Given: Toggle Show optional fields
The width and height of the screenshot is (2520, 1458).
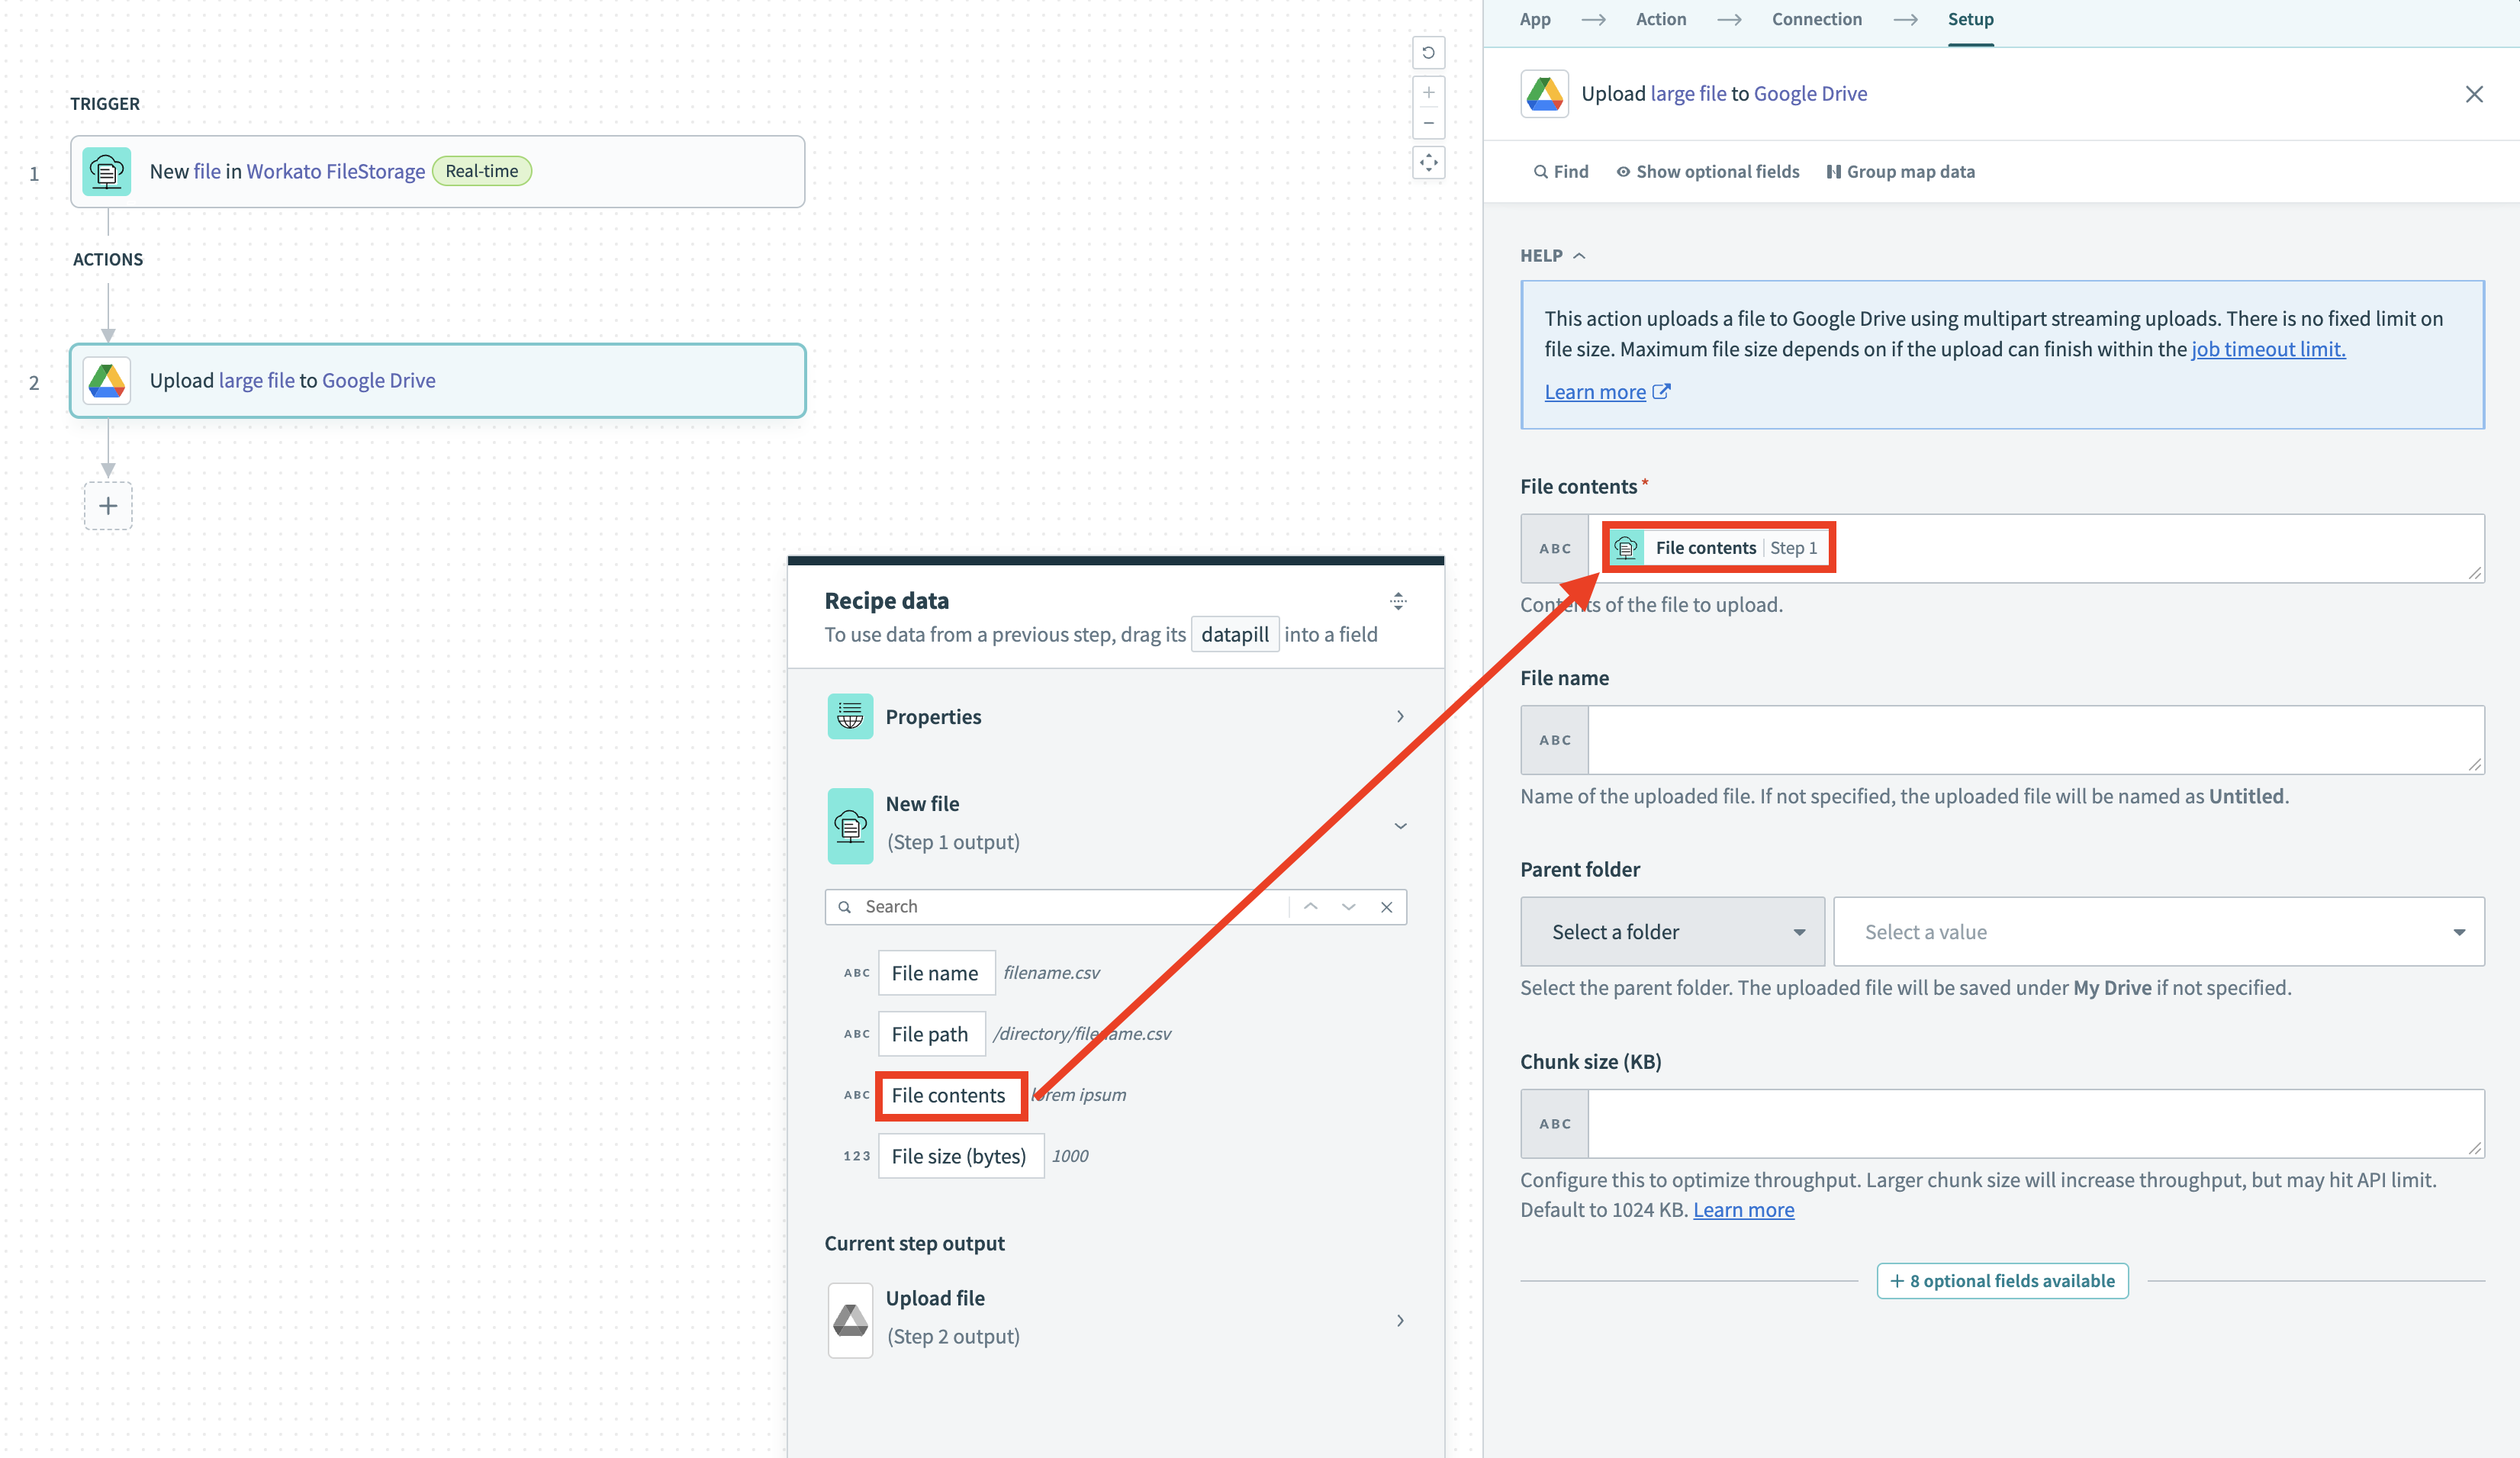Looking at the screenshot, I should 1707,171.
